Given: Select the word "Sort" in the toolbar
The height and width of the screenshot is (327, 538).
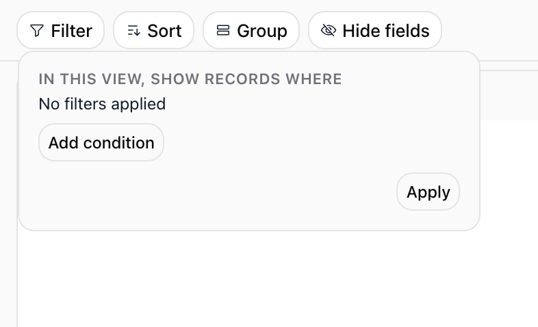Looking at the screenshot, I should tap(164, 31).
